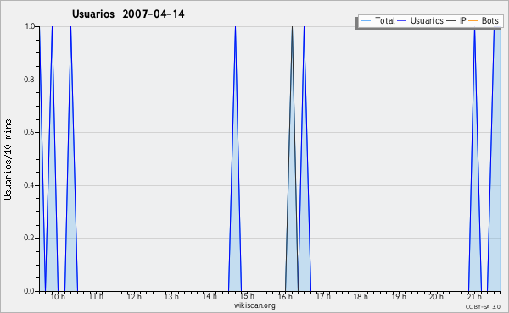Click the '0.6' y-axis value
Image resolution: width=509 pixels, height=313 pixels.
point(30,132)
